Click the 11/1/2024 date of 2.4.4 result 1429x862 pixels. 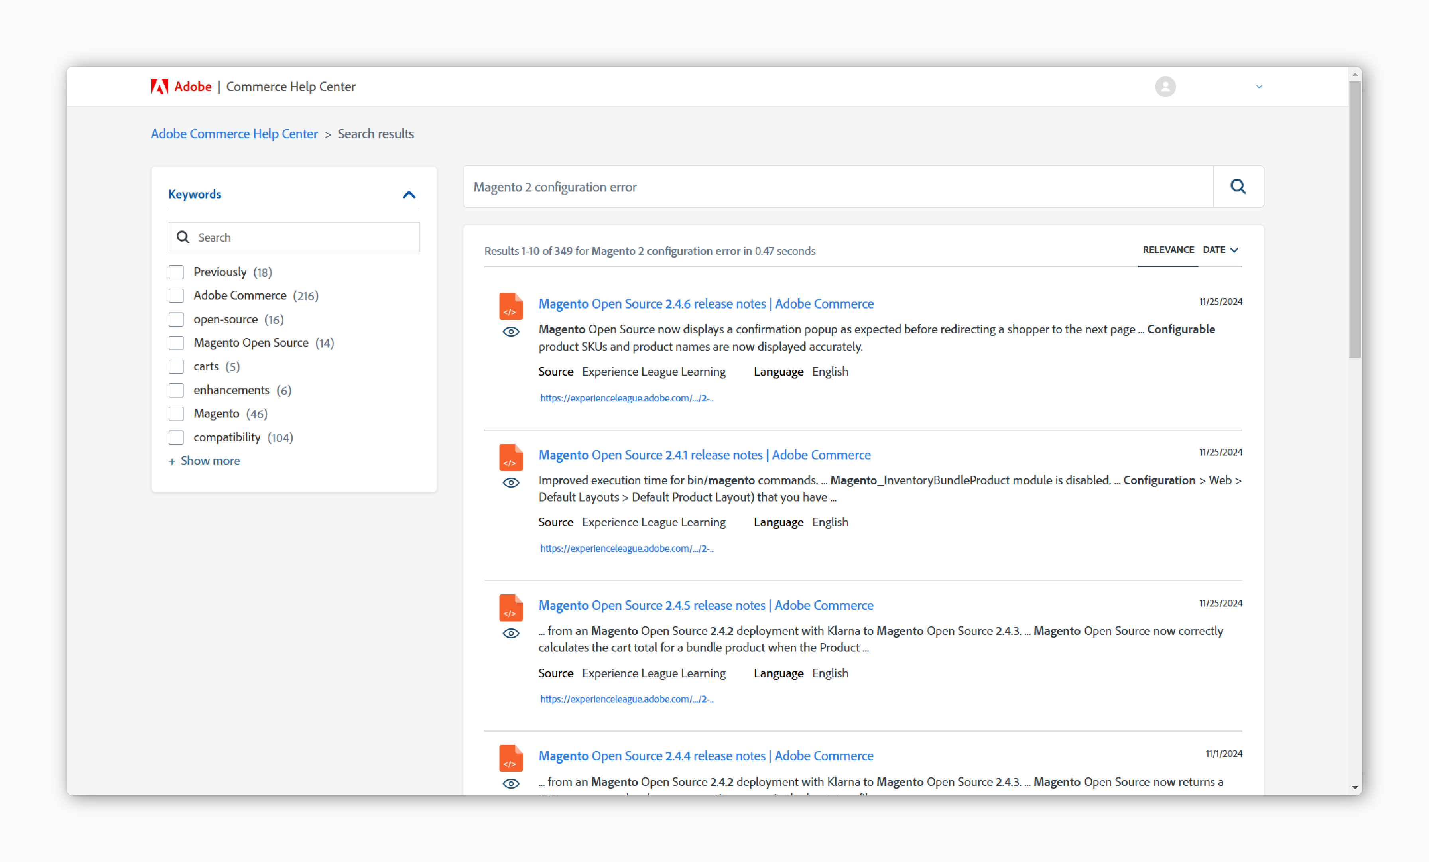[x=1224, y=754]
